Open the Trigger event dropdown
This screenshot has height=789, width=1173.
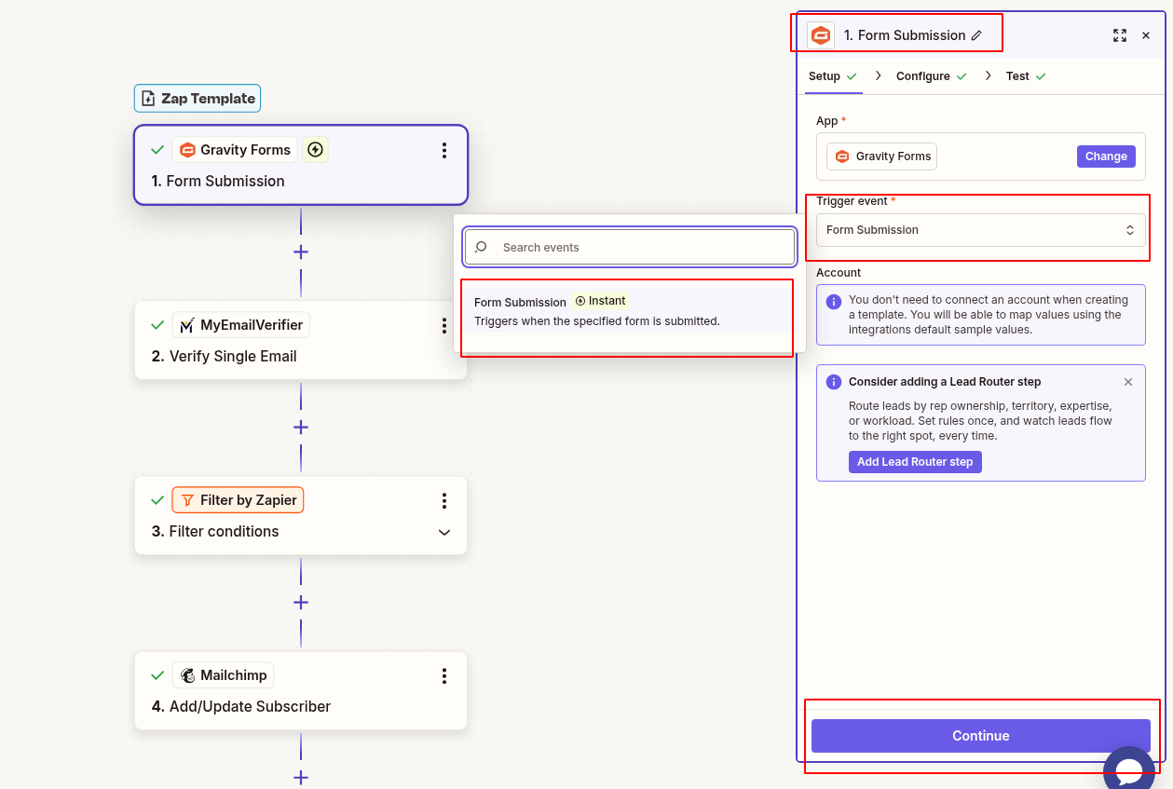click(979, 229)
